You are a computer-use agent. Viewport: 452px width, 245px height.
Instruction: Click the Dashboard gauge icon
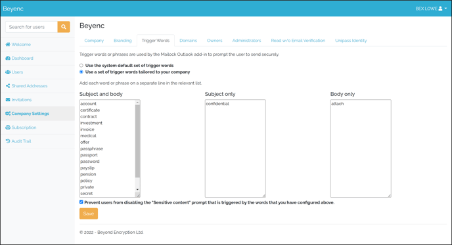point(8,58)
